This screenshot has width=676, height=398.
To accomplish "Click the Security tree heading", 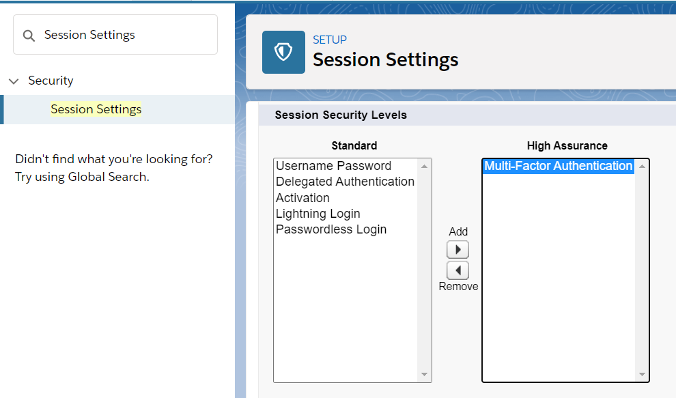I will pos(51,81).
